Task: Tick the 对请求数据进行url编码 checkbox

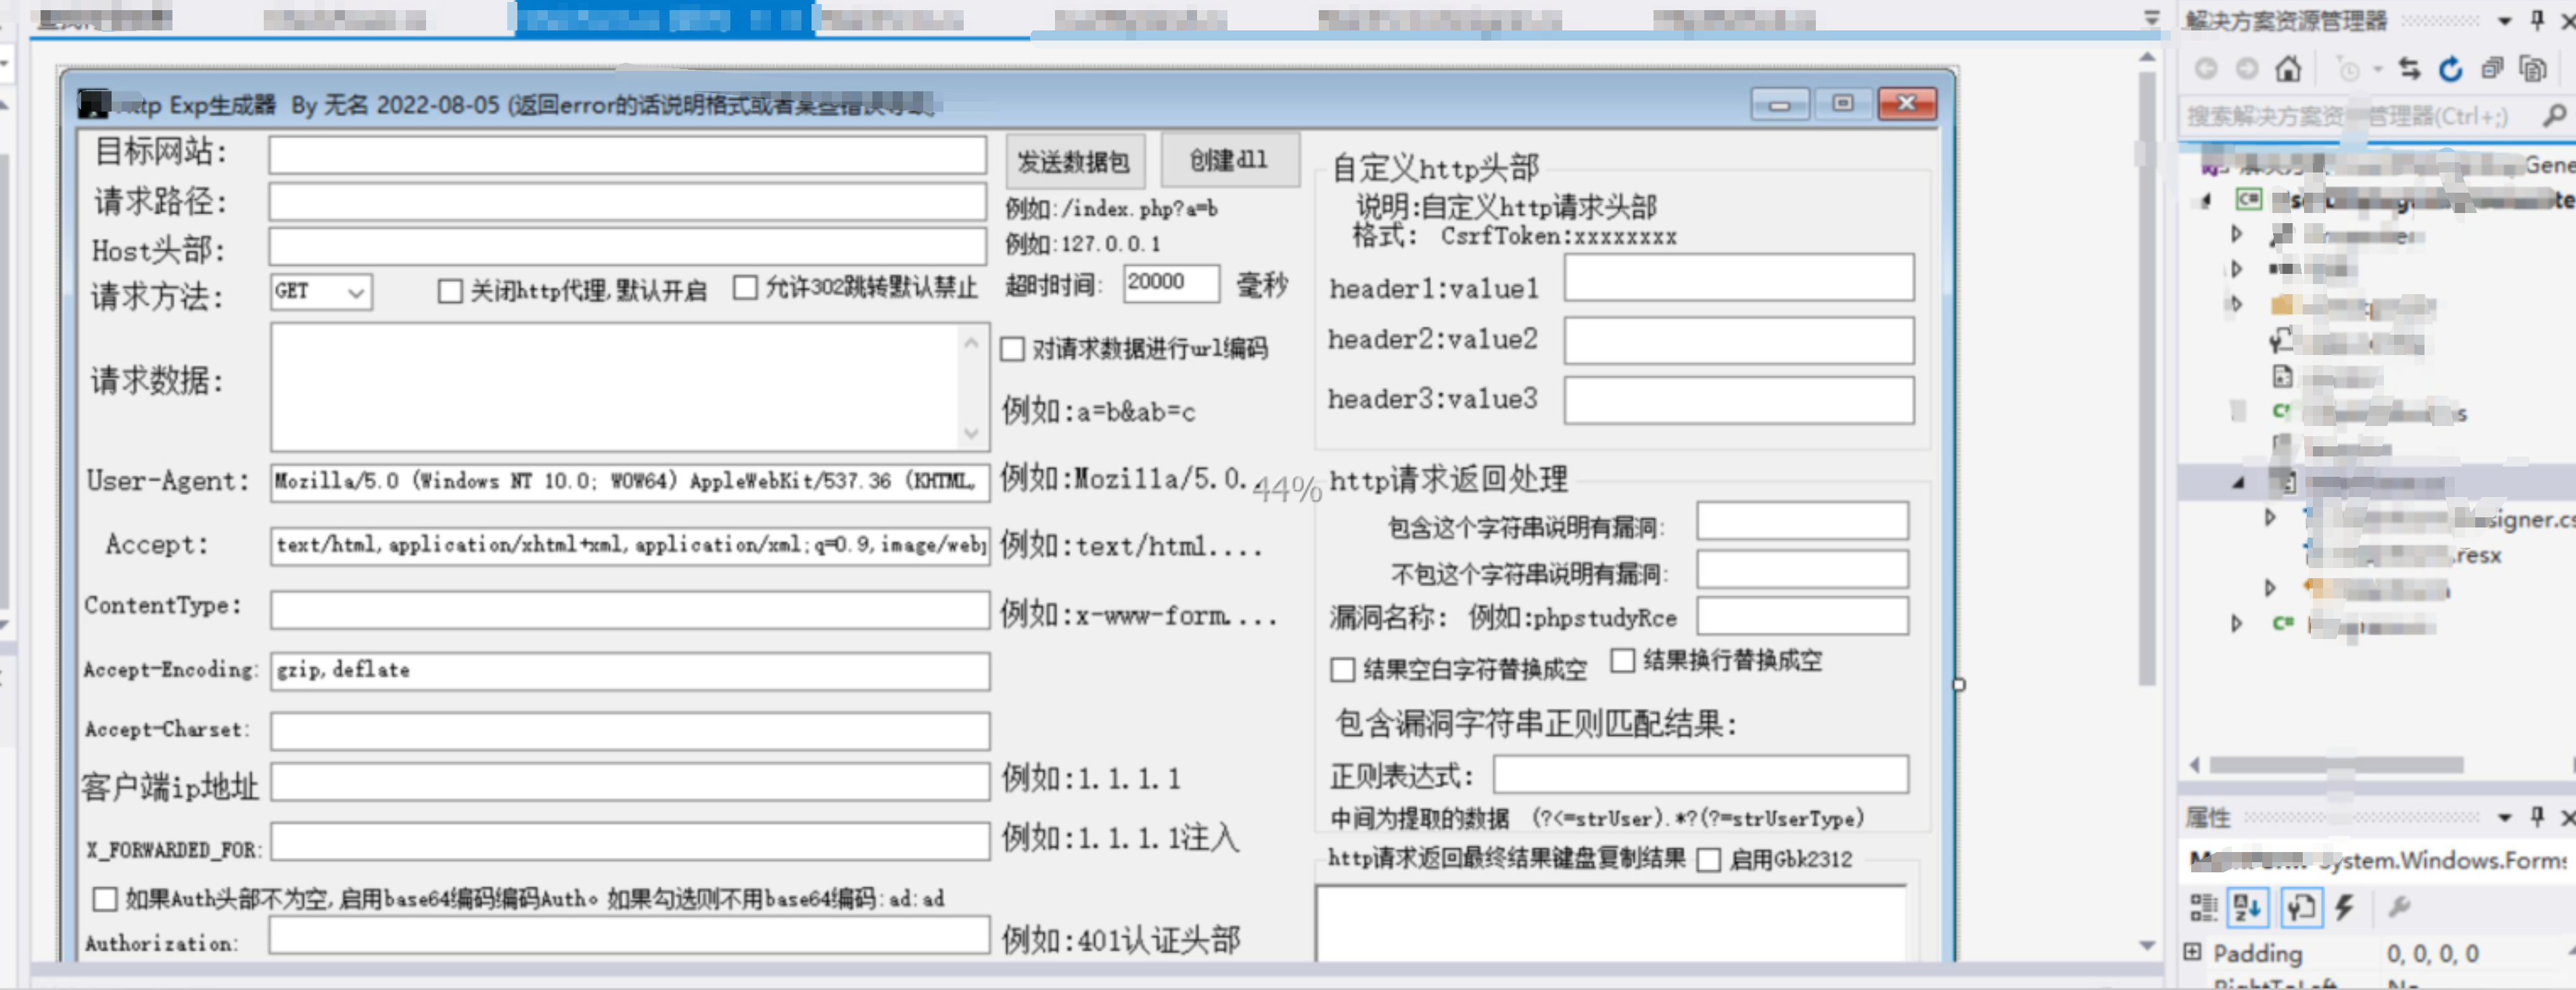Action: coord(1013,349)
